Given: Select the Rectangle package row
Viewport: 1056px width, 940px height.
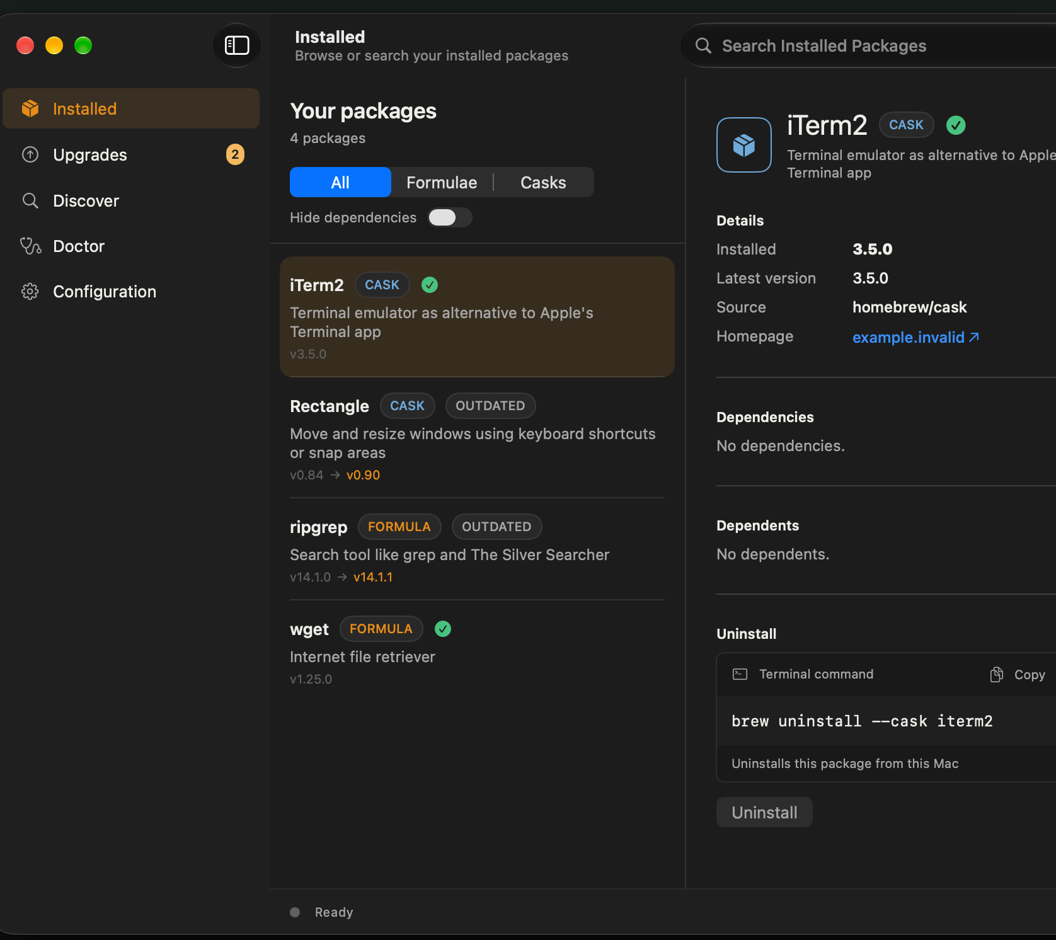Looking at the screenshot, I should [x=477, y=438].
